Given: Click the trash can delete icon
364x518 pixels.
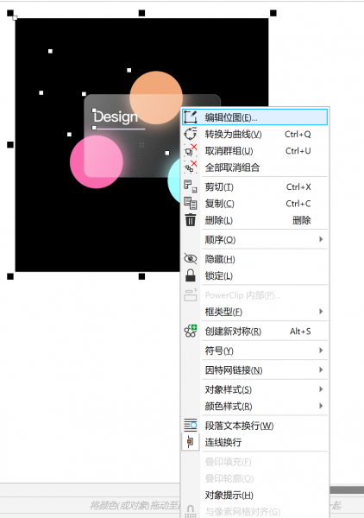Looking at the screenshot, I should (191, 219).
